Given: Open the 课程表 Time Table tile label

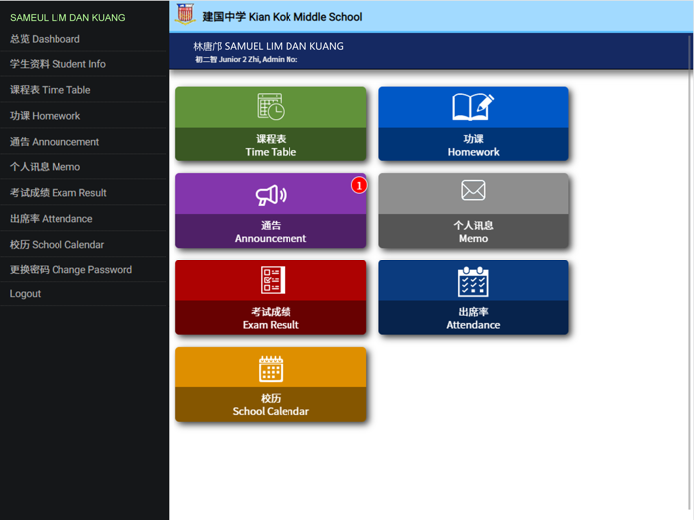Looking at the screenshot, I should tap(271, 145).
